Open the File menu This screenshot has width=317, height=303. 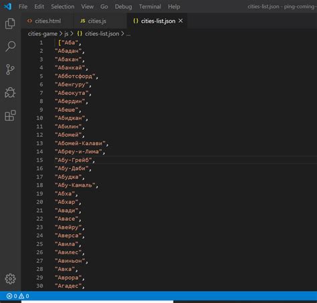pos(23,7)
